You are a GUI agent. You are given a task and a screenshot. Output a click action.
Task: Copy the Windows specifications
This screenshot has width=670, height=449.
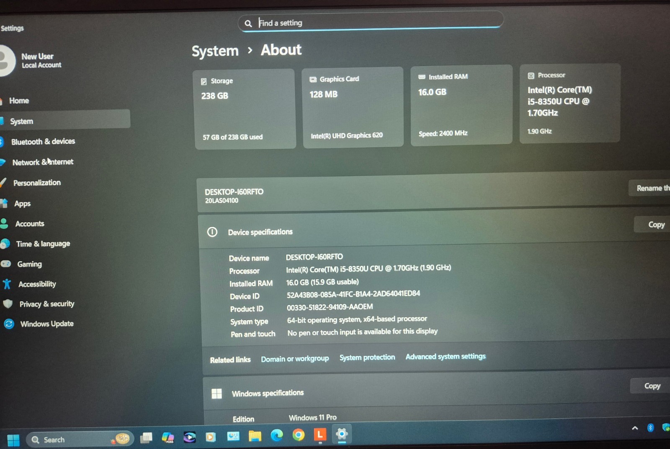coord(651,386)
